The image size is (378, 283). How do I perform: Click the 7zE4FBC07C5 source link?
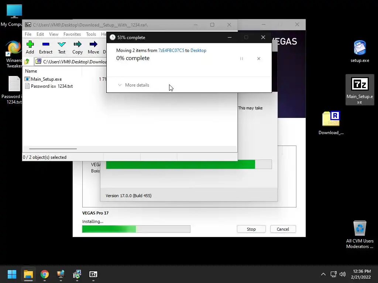click(171, 50)
